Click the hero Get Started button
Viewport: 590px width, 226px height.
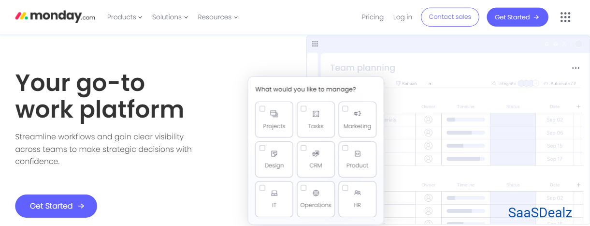(x=56, y=206)
